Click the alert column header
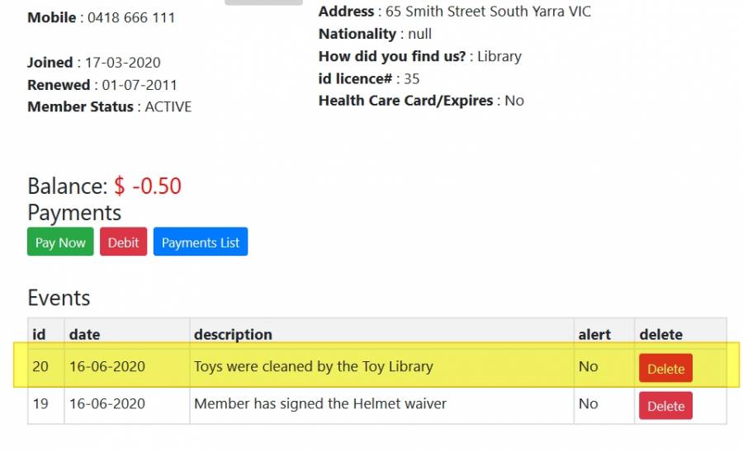This screenshot has height=452, width=743. click(594, 334)
